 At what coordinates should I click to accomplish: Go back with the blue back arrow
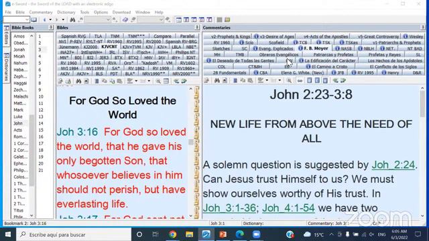45,19
